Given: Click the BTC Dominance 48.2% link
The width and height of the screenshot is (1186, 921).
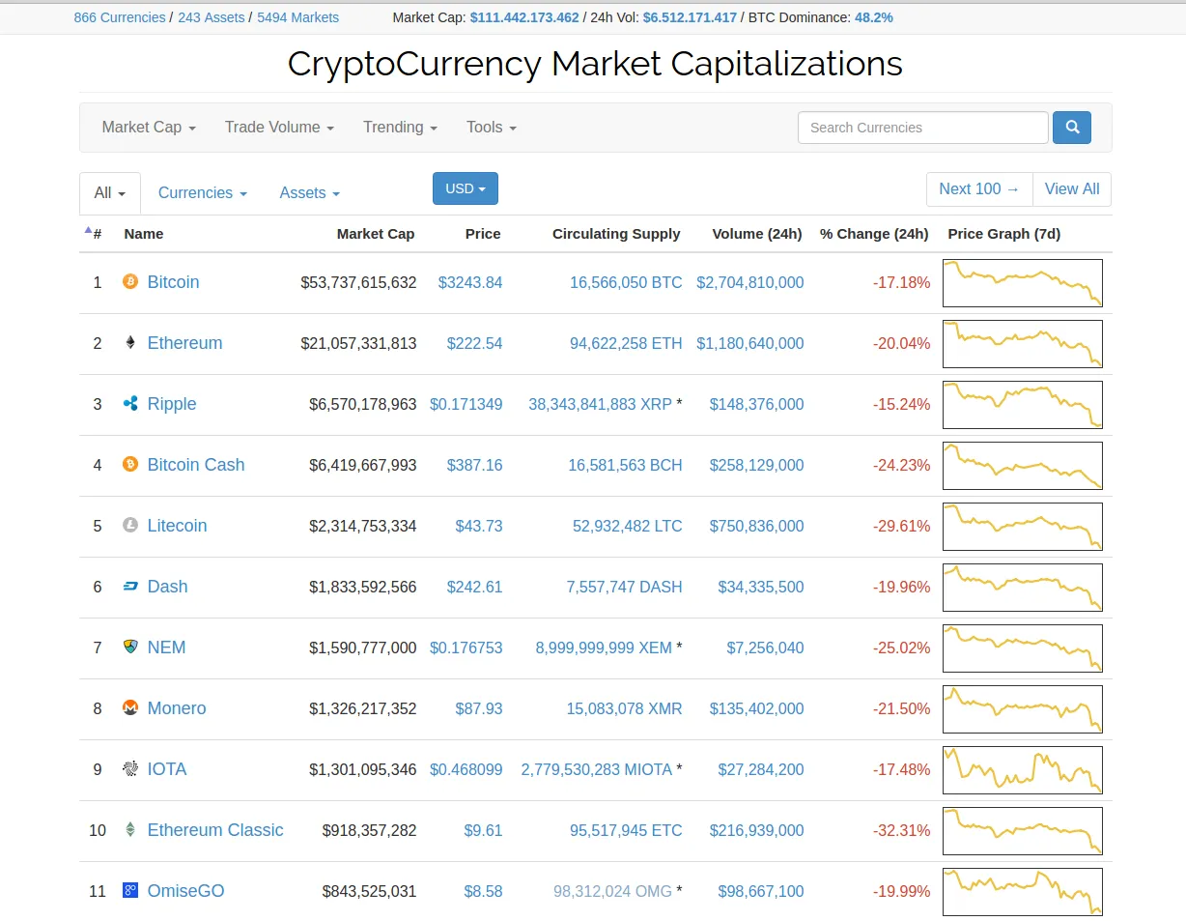Looking at the screenshot, I should [x=874, y=17].
